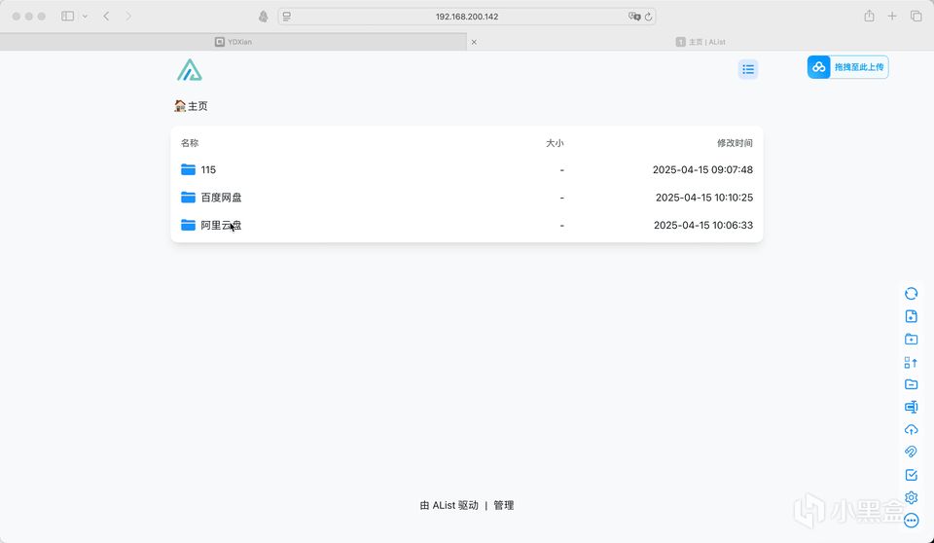Create a new file via toolbar icon
934x543 pixels.
pos(911,316)
